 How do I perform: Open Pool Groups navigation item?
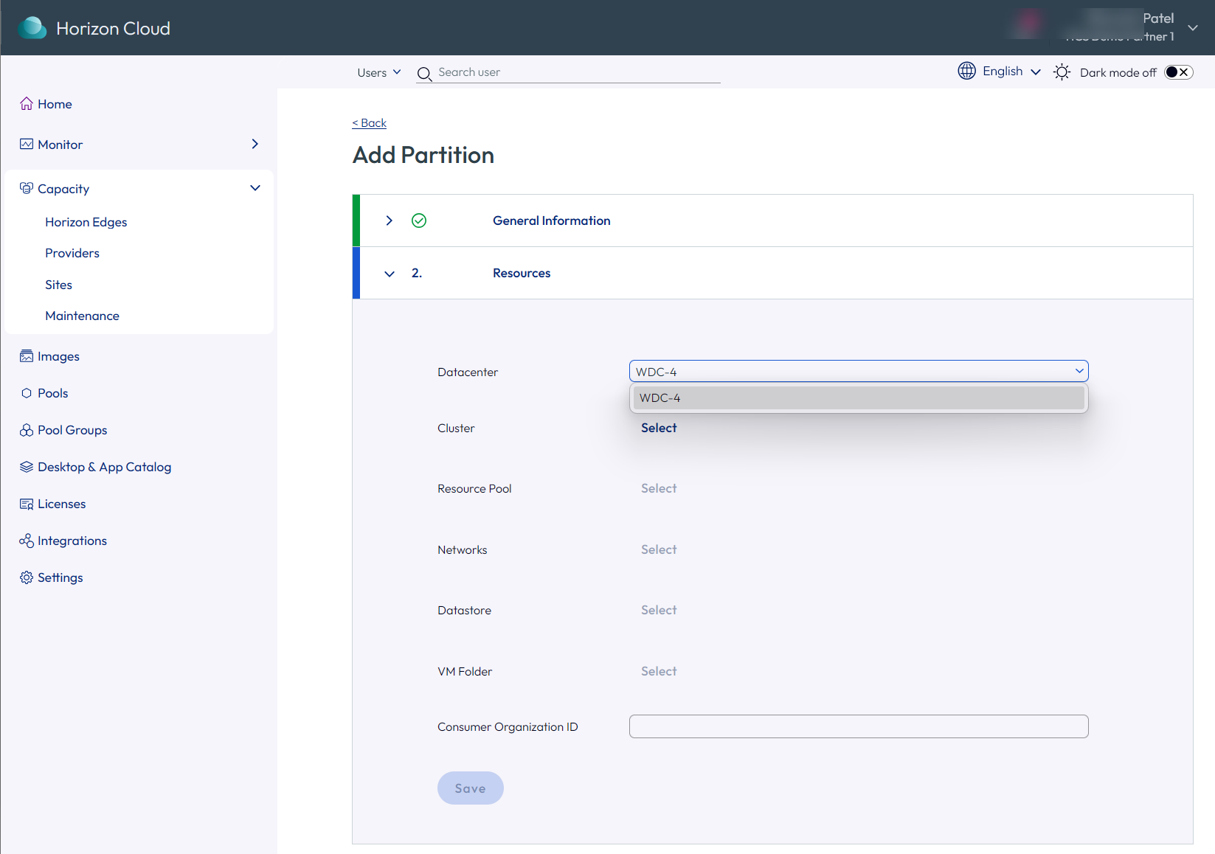pyautogui.click(x=72, y=430)
